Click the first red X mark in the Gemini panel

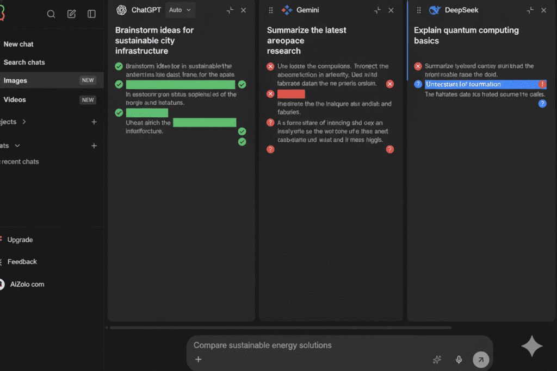[270, 66]
